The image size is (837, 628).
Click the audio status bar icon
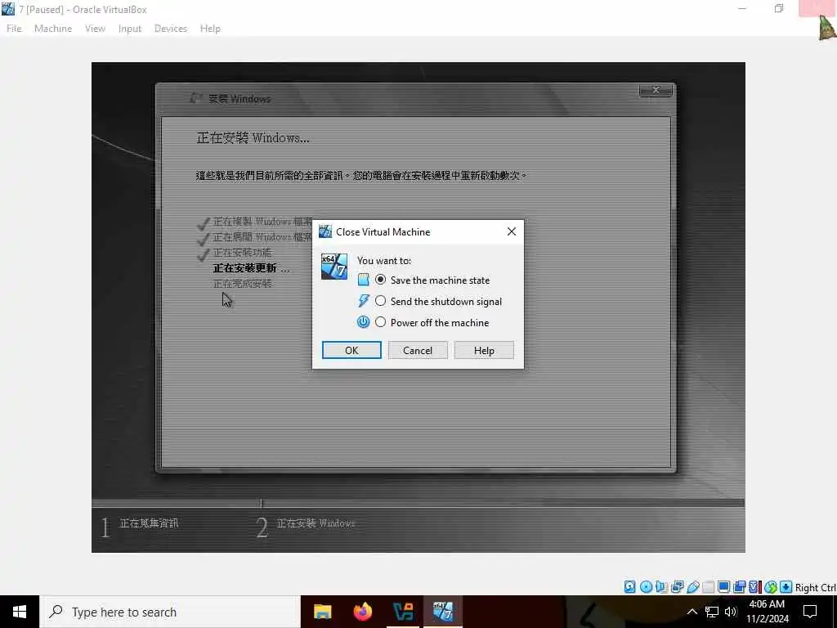(661, 587)
